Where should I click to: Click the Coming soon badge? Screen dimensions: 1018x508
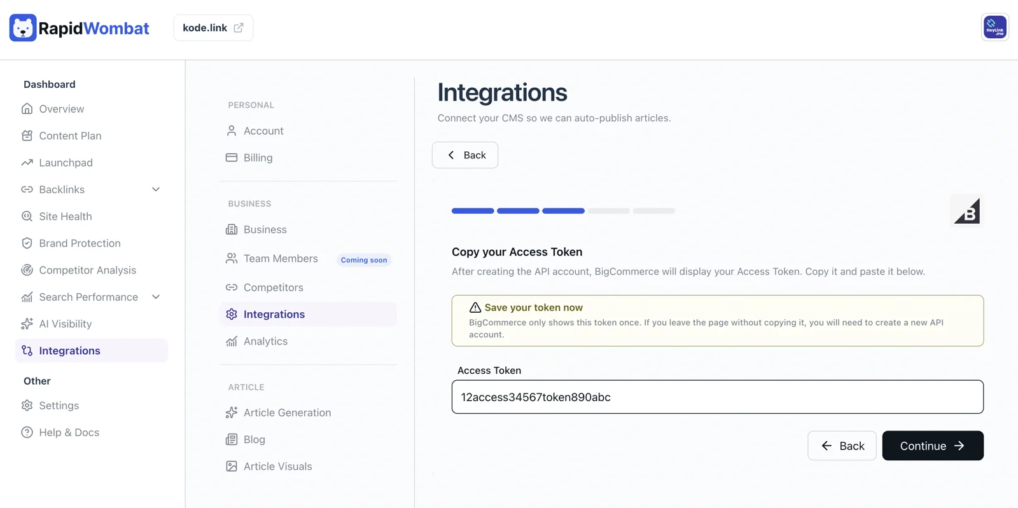pyautogui.click(x=364, y=260)
